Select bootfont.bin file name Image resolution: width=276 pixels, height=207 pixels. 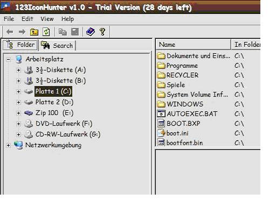[x=184, y=143]
